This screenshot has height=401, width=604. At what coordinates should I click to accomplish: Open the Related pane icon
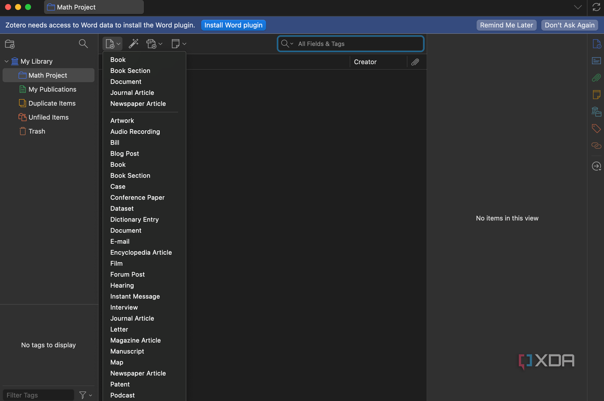pyautogui.click(x=596, y=145)
